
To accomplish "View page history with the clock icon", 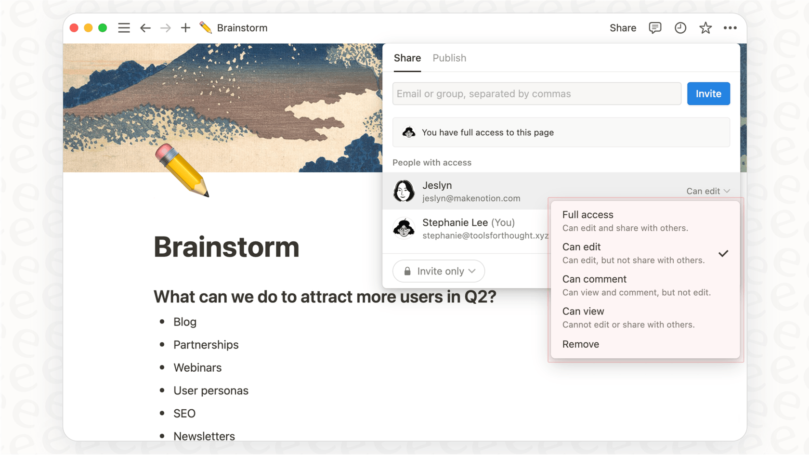I will click(680, 27).
